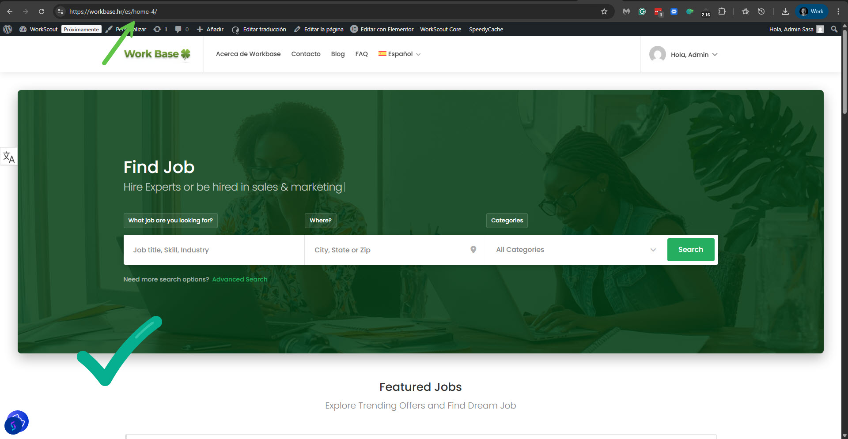The width and height of the screenshot is (848, 439).
Task: Click the Admin avatar in the site header
Action: point(657,54)
